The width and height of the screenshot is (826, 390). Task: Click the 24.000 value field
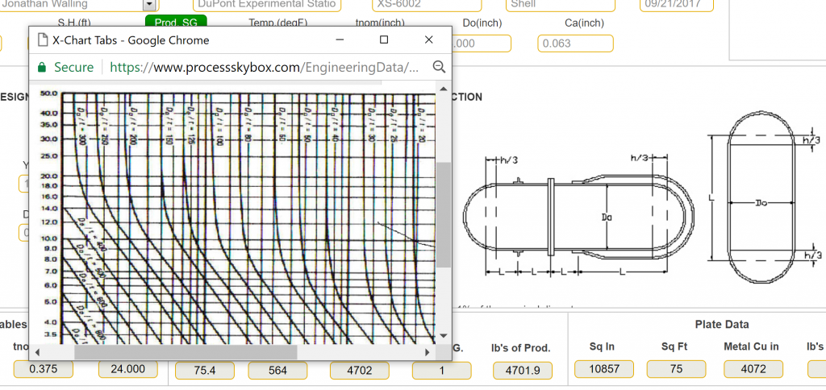[128, 369]
